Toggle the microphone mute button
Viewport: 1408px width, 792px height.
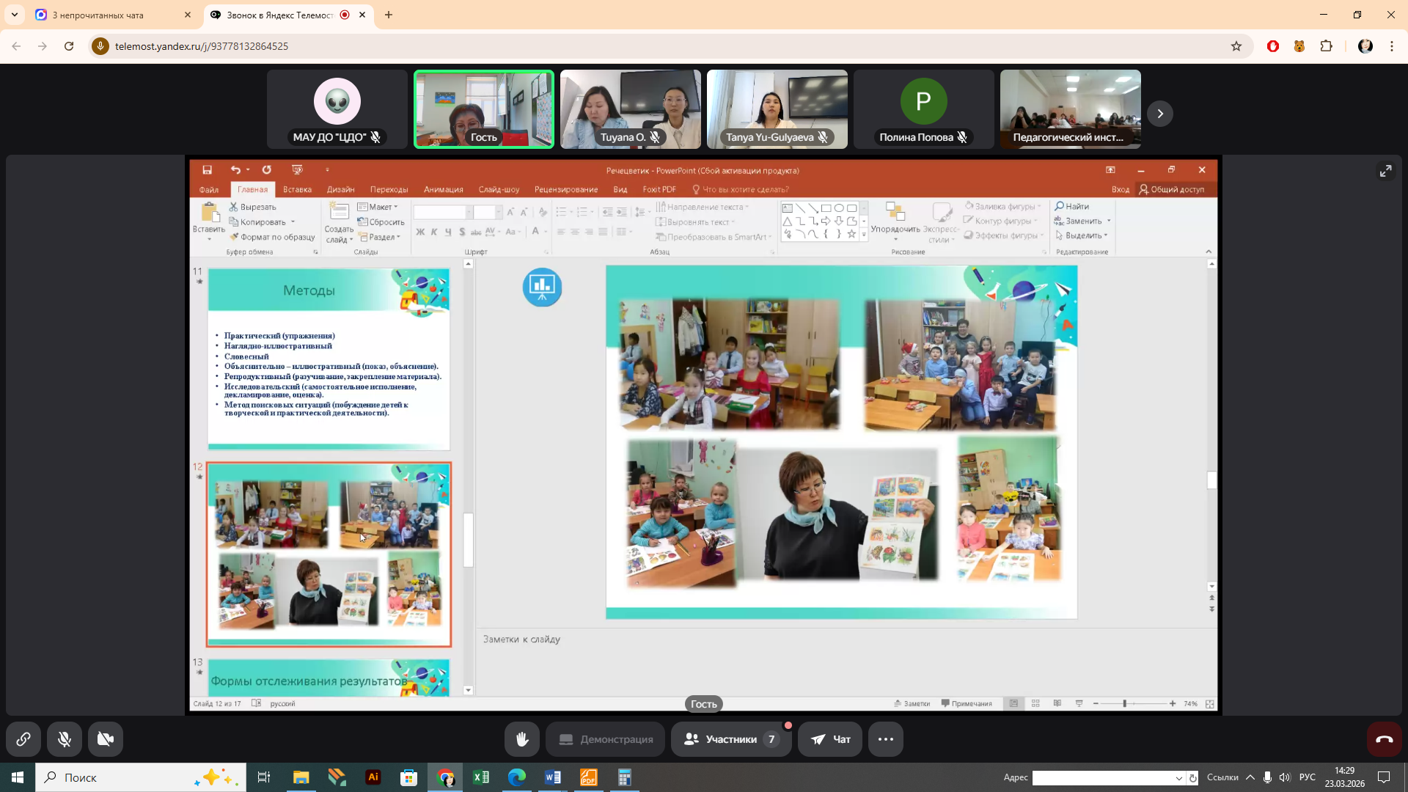pyautogui.click(x=65, y=739)
